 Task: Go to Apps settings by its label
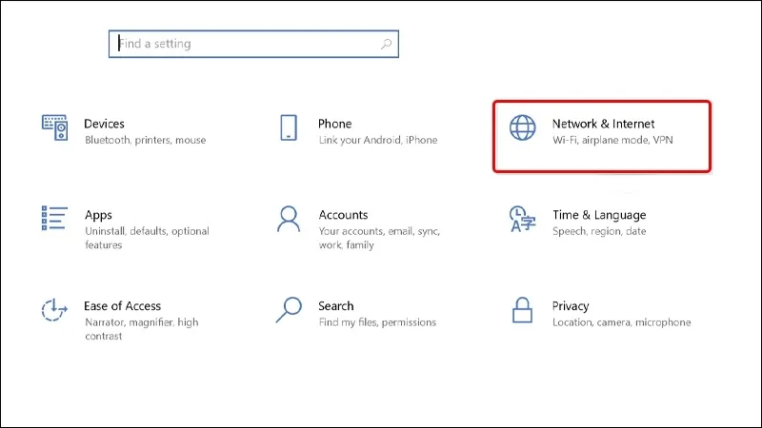[98, 215]
